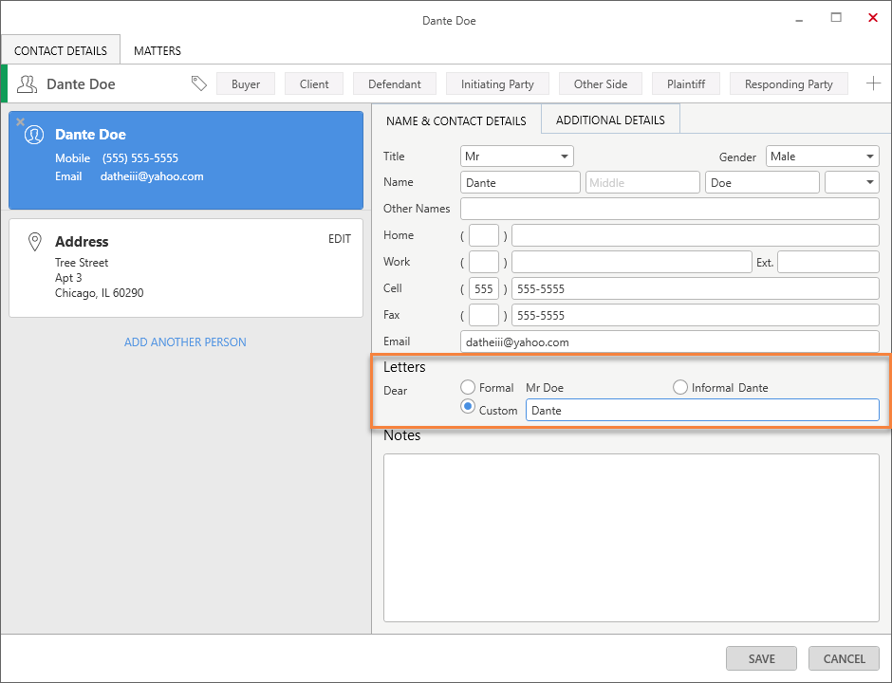Select the Informal salutation radio button

(x=679, y=387)
